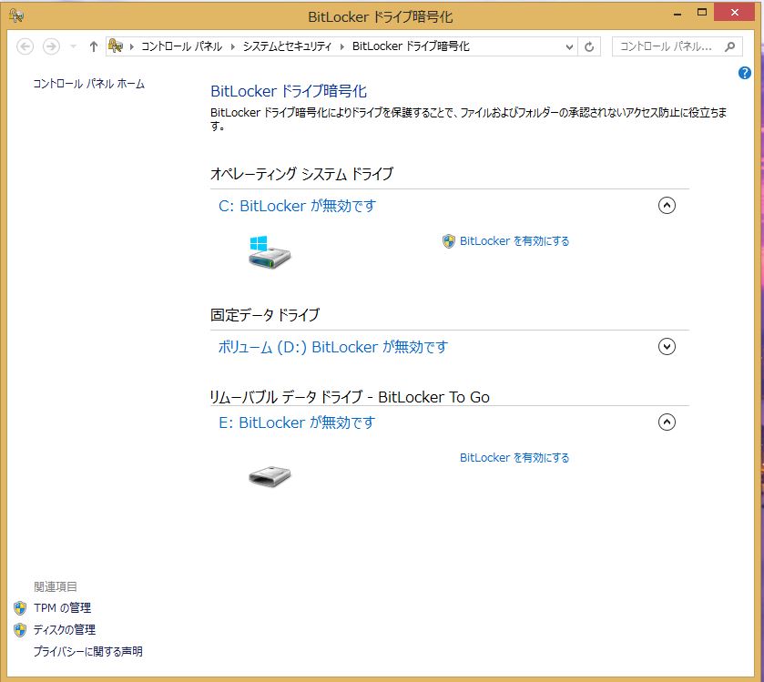Click the E: BitLocker が無効です heading
The image size is (764, 682).
coord(297,422)
